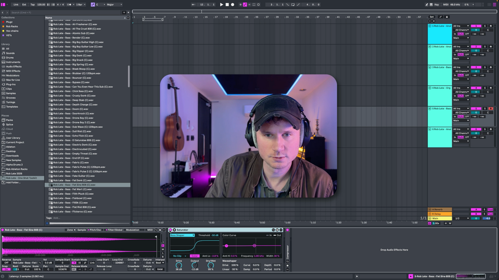Open Max for Live category
Screen dimensions: 499x280
coord(13,80)
